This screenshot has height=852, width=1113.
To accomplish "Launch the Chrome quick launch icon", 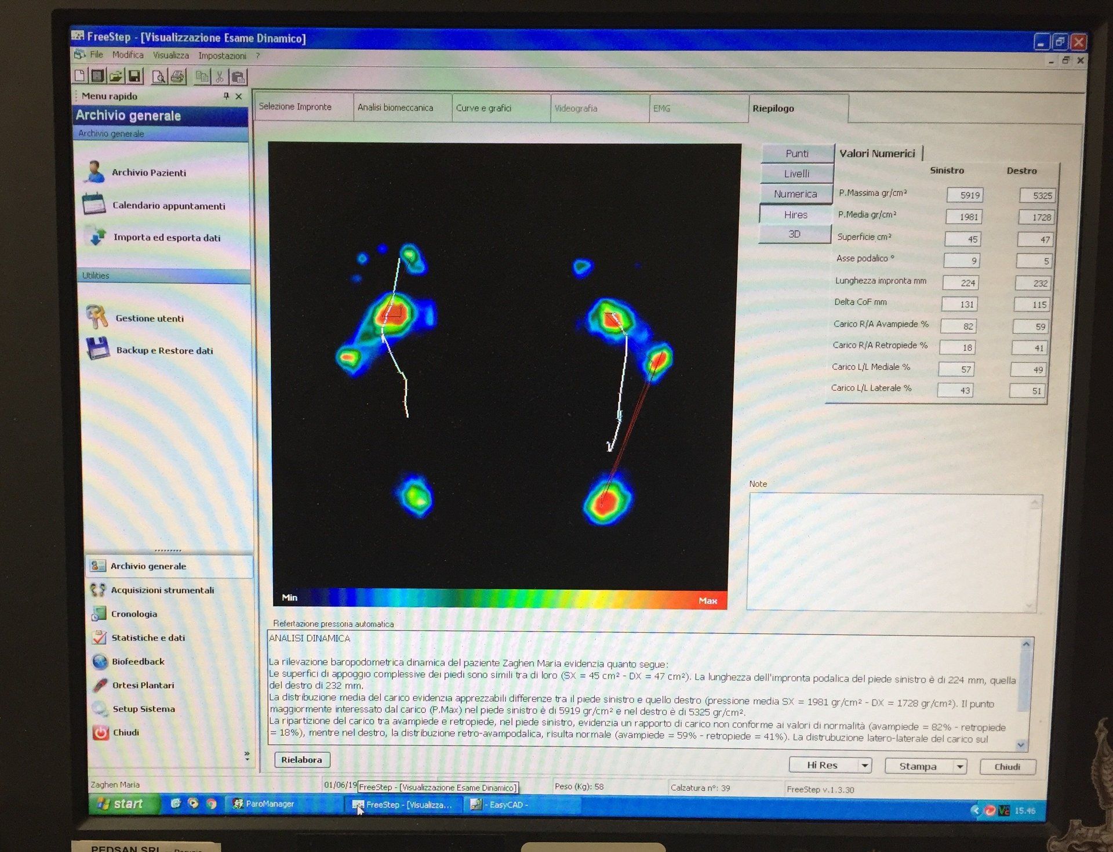I will [x=212, y=804].
